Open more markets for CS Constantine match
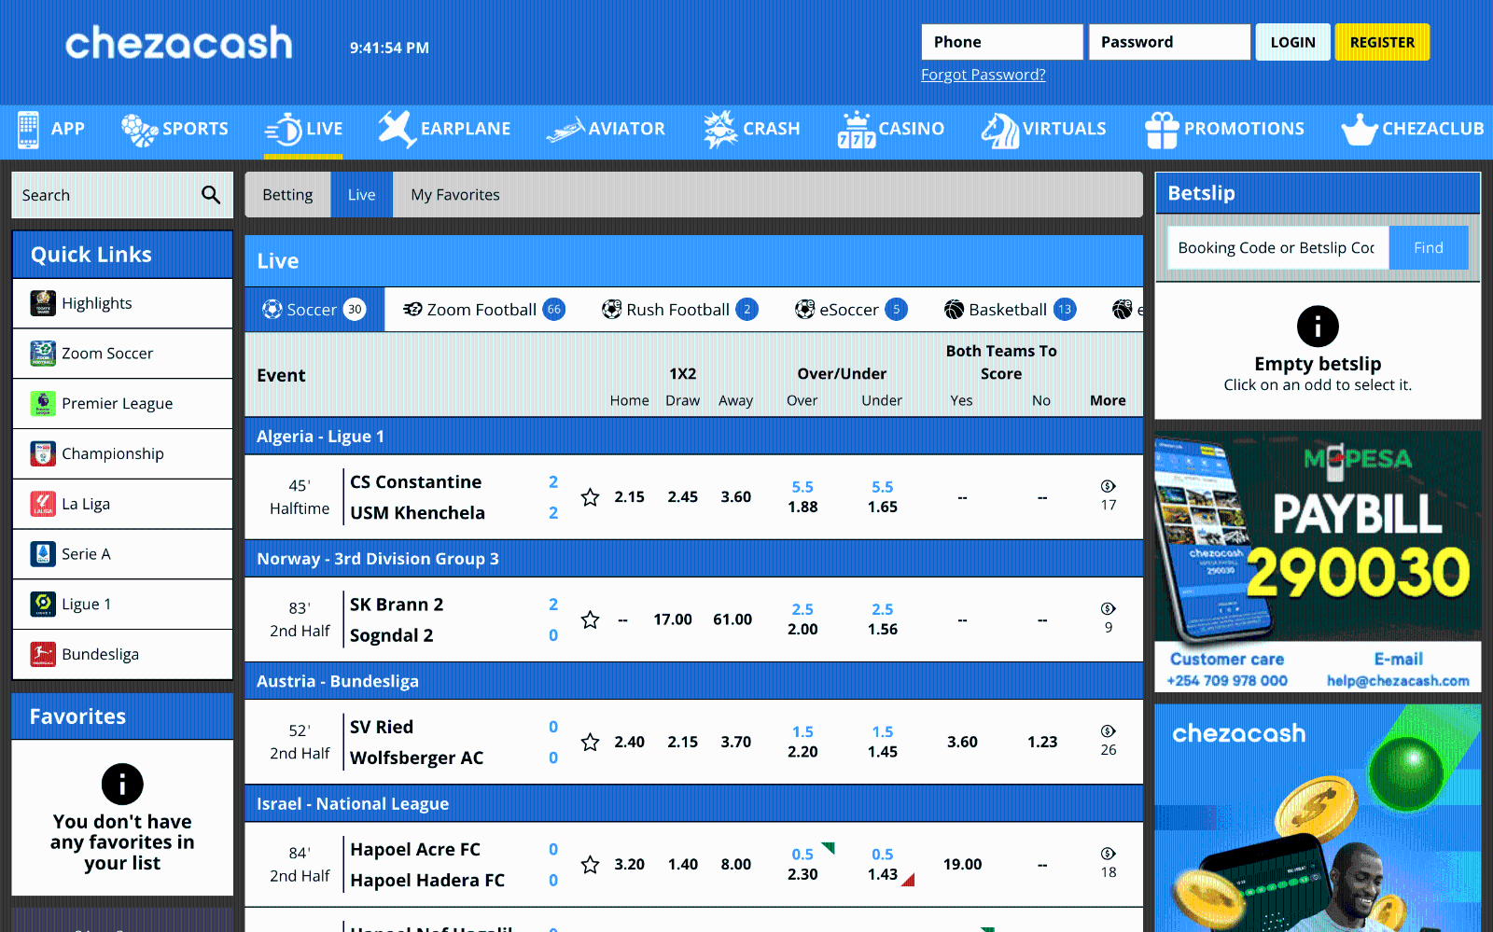 pyautogui.click(x=1109, y=495)
